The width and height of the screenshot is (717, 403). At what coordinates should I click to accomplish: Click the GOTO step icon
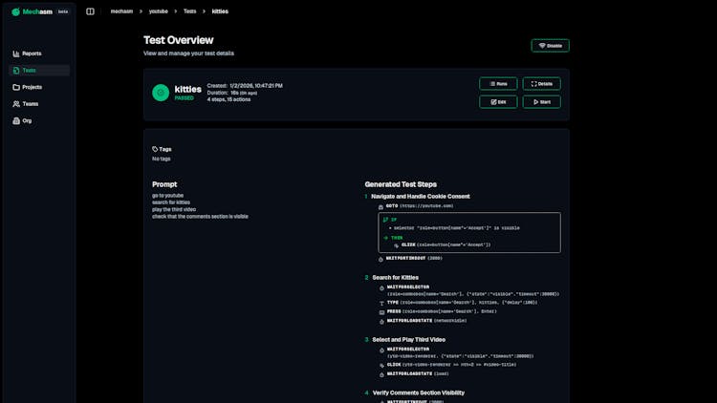coord(380,205)
